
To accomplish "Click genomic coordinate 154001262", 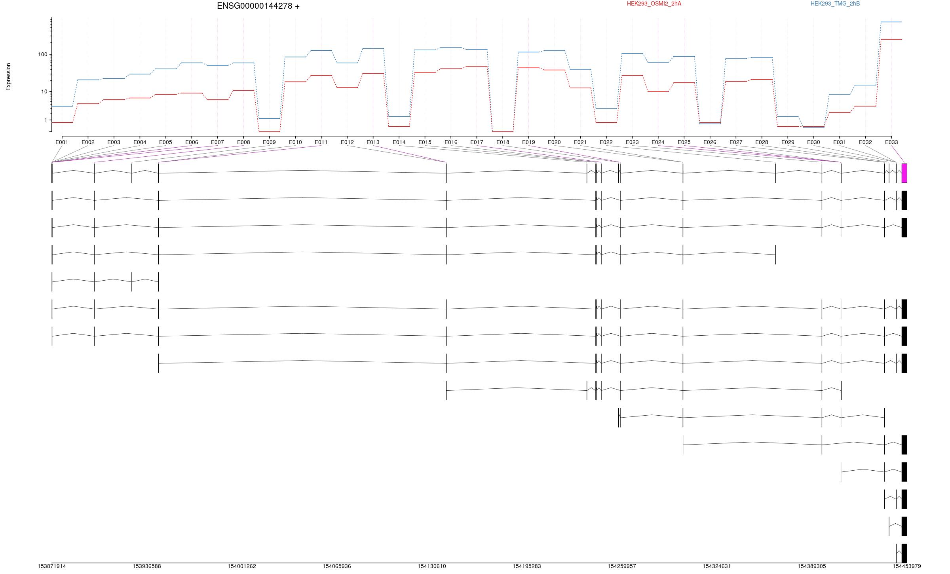I will [242, 566].
